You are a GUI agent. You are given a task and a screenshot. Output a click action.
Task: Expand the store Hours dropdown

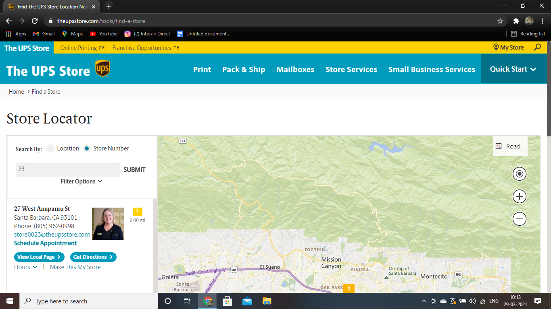(26, 267)
